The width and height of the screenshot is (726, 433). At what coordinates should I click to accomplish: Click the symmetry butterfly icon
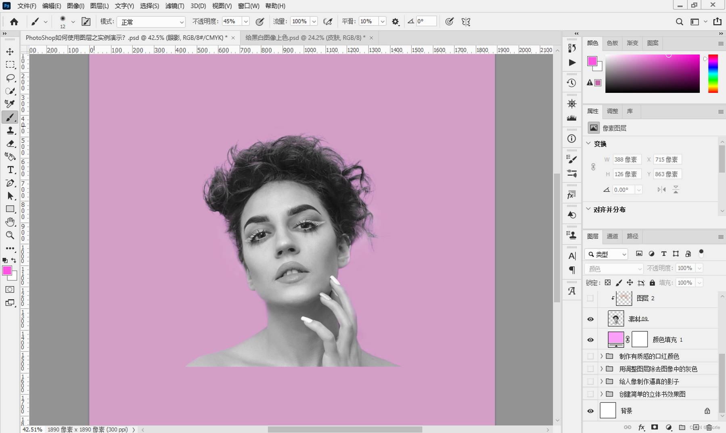pos(466,21)
